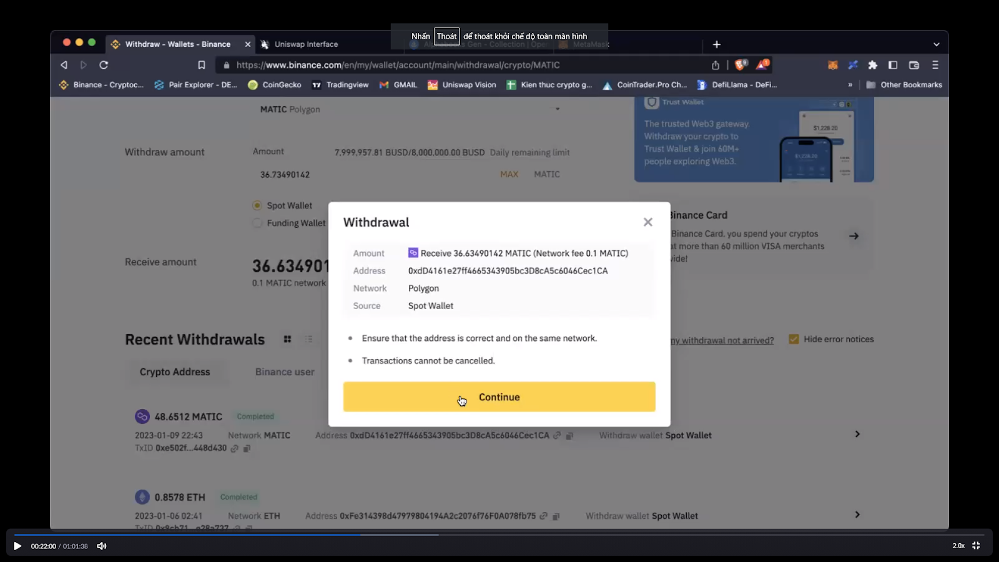Close the Withdrawal dialog with X
This screenshot has width=999, height=562.
[648, 222]
